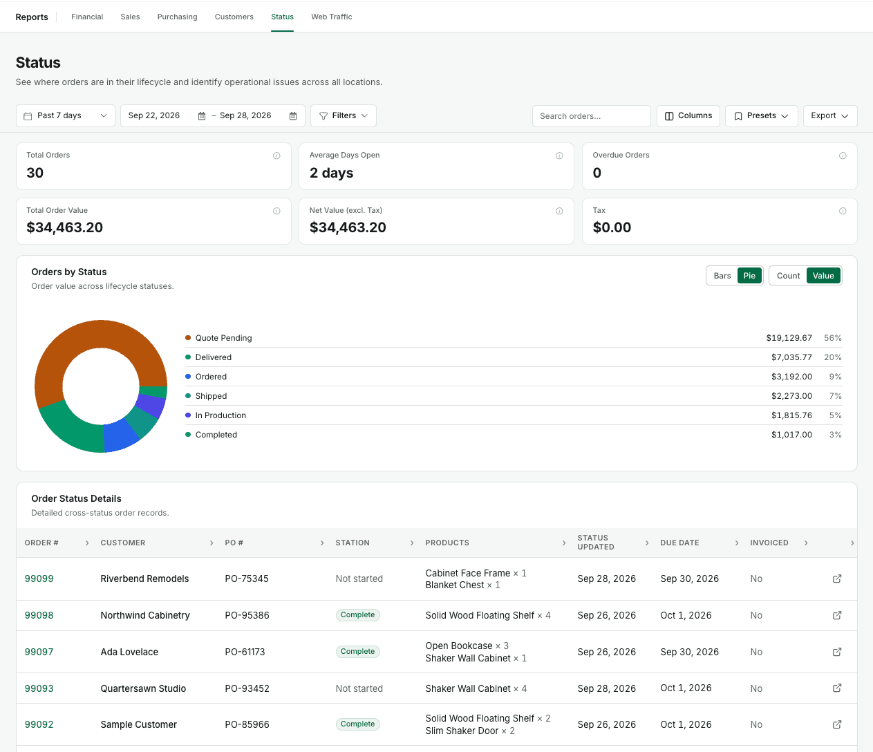The image size is (873, 752).
Task: Open external link icon for order 99092
Action: tap(837, 724)
